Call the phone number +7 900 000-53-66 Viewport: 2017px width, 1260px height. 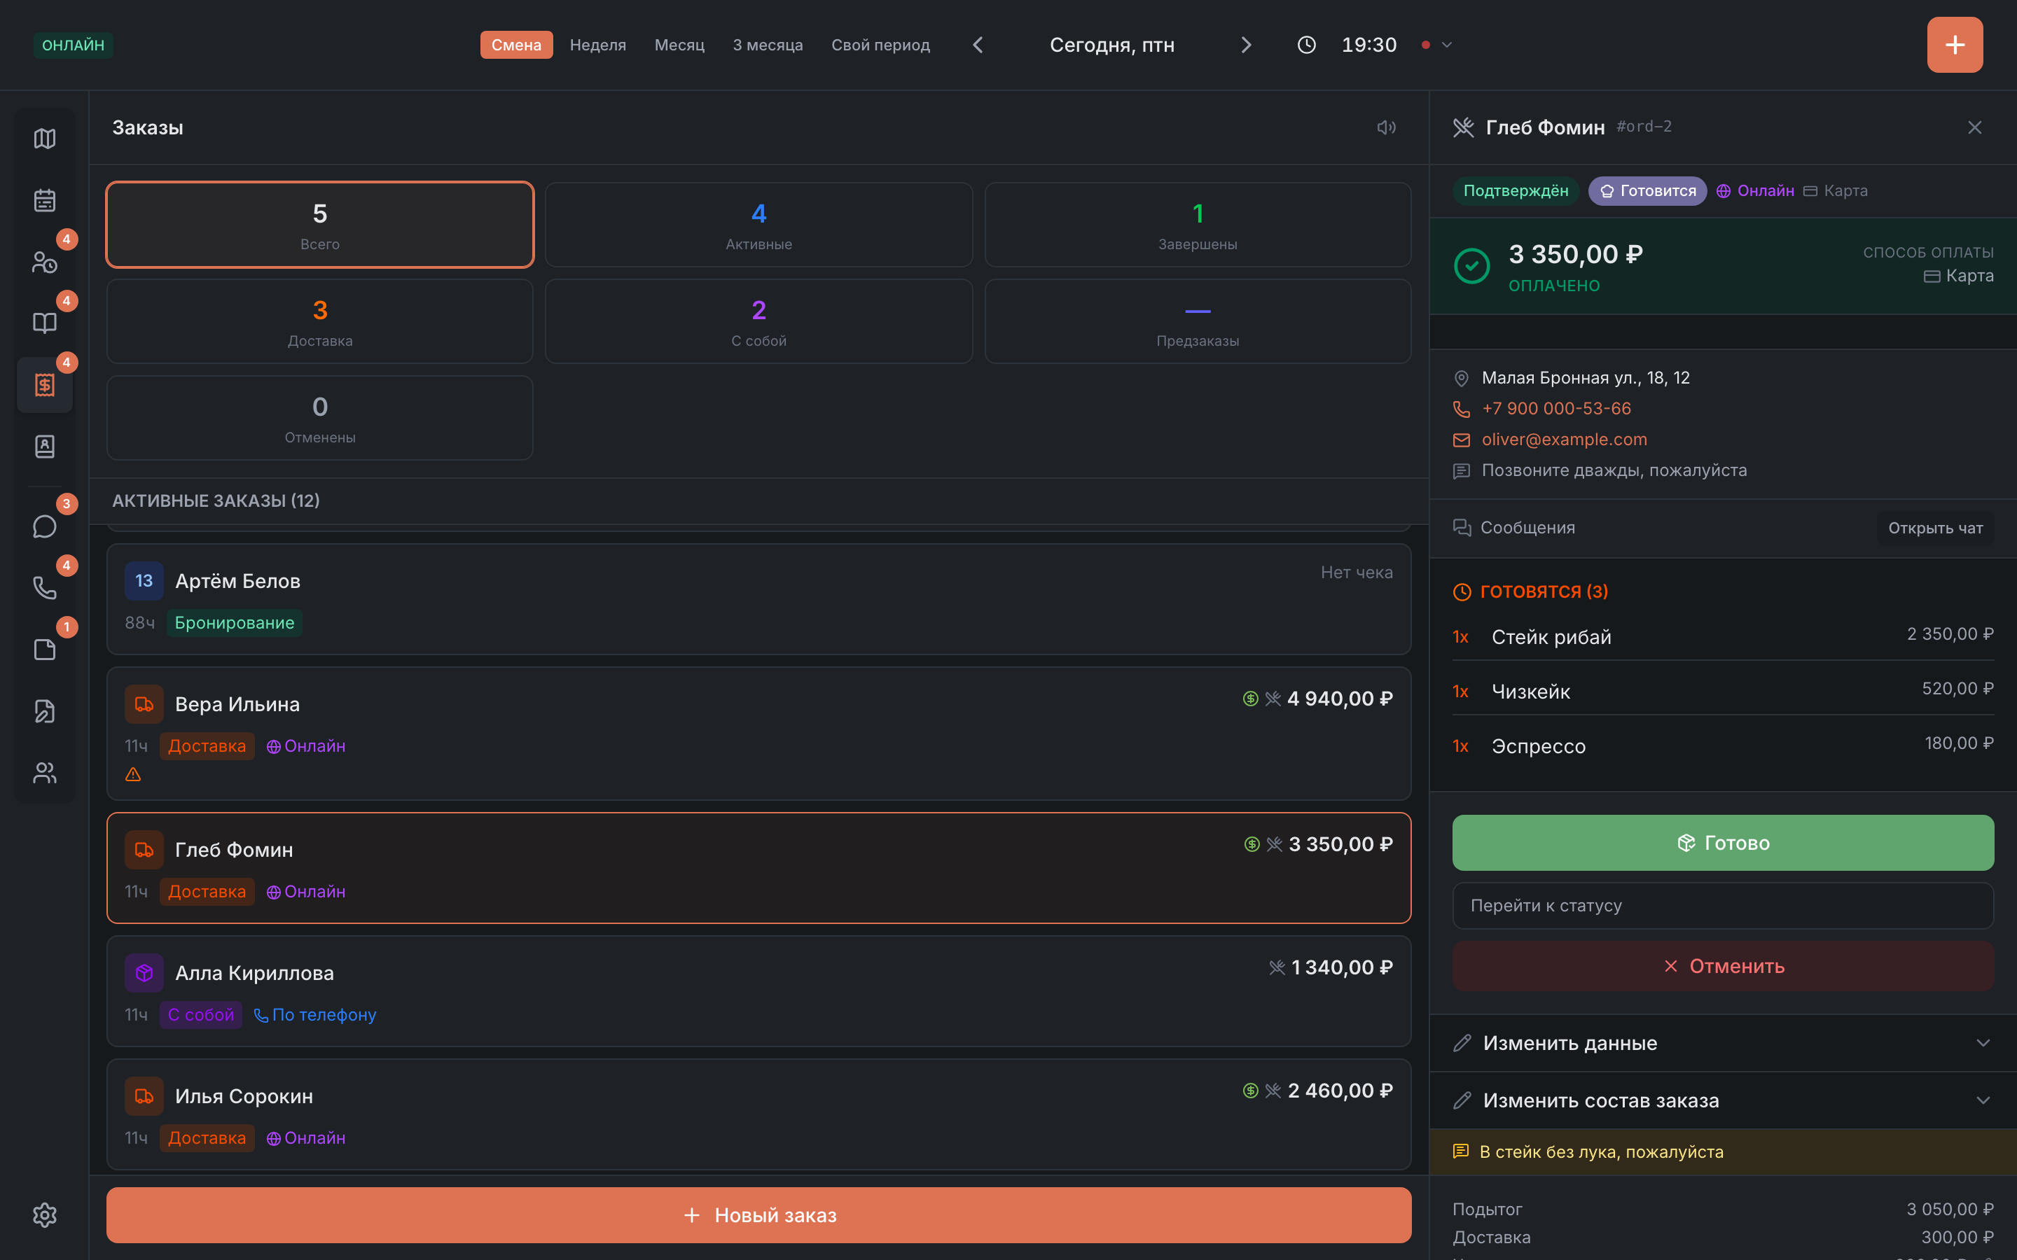click(x=1556, y=408)
